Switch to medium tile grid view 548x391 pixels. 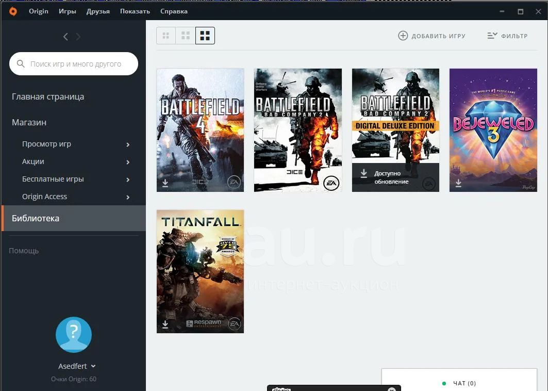(x=186, y=35)
